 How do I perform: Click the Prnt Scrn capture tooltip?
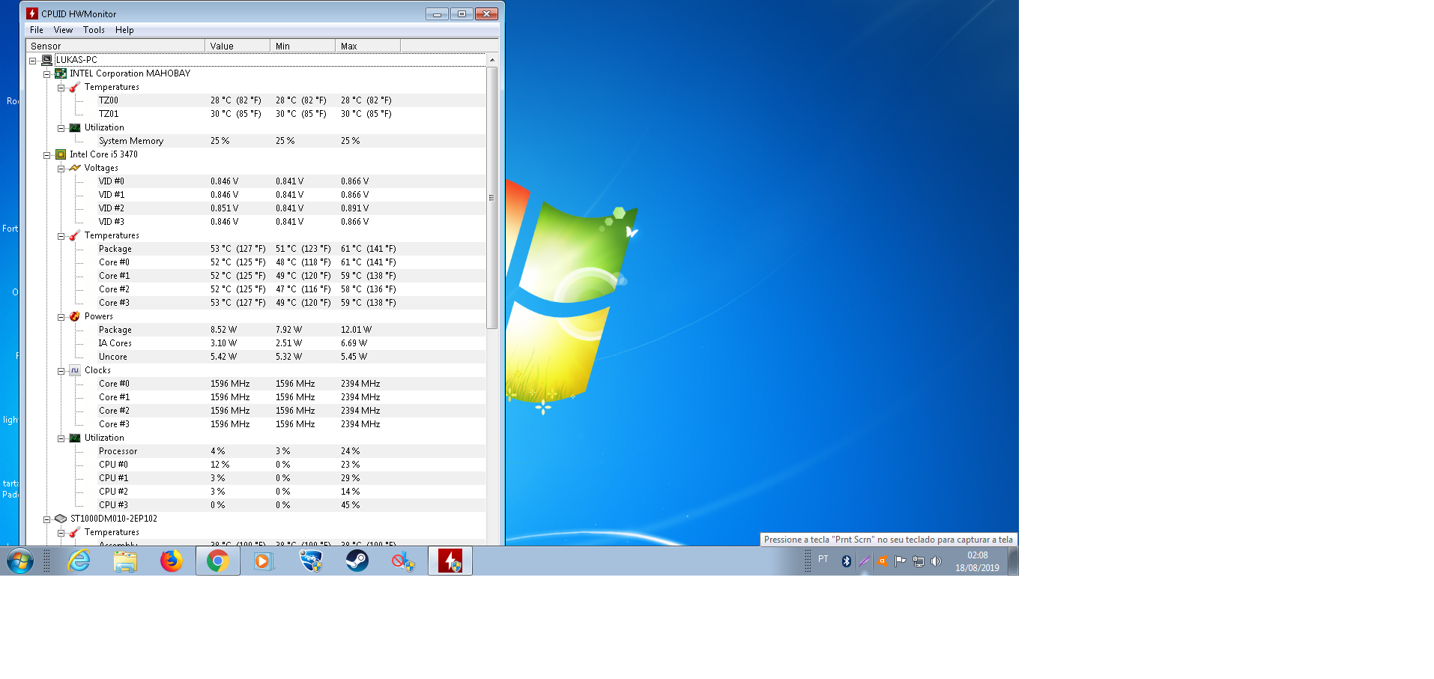click(x=888, y=540)
